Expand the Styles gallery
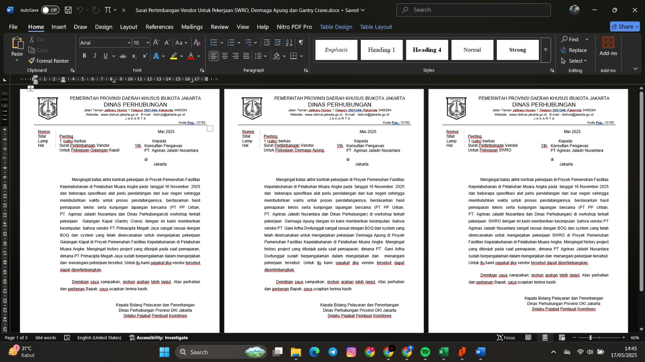The width and height of the screenshot is (645, 362). pos(546,50)
